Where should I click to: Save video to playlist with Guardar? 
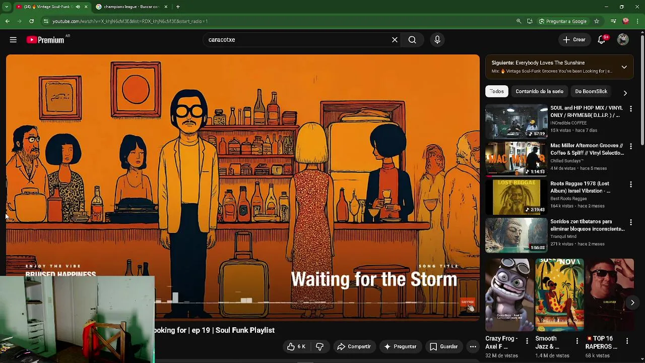443,346
